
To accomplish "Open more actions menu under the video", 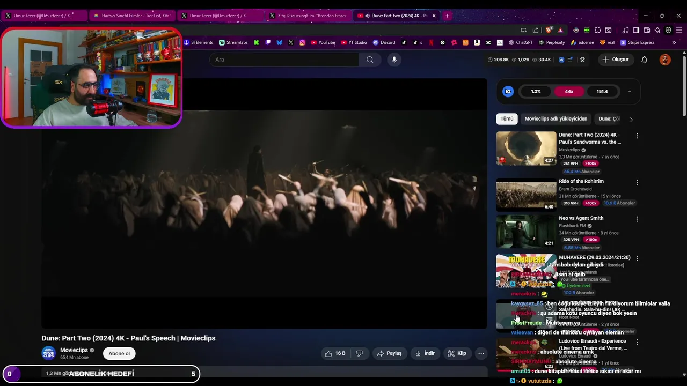I will 481,353.
